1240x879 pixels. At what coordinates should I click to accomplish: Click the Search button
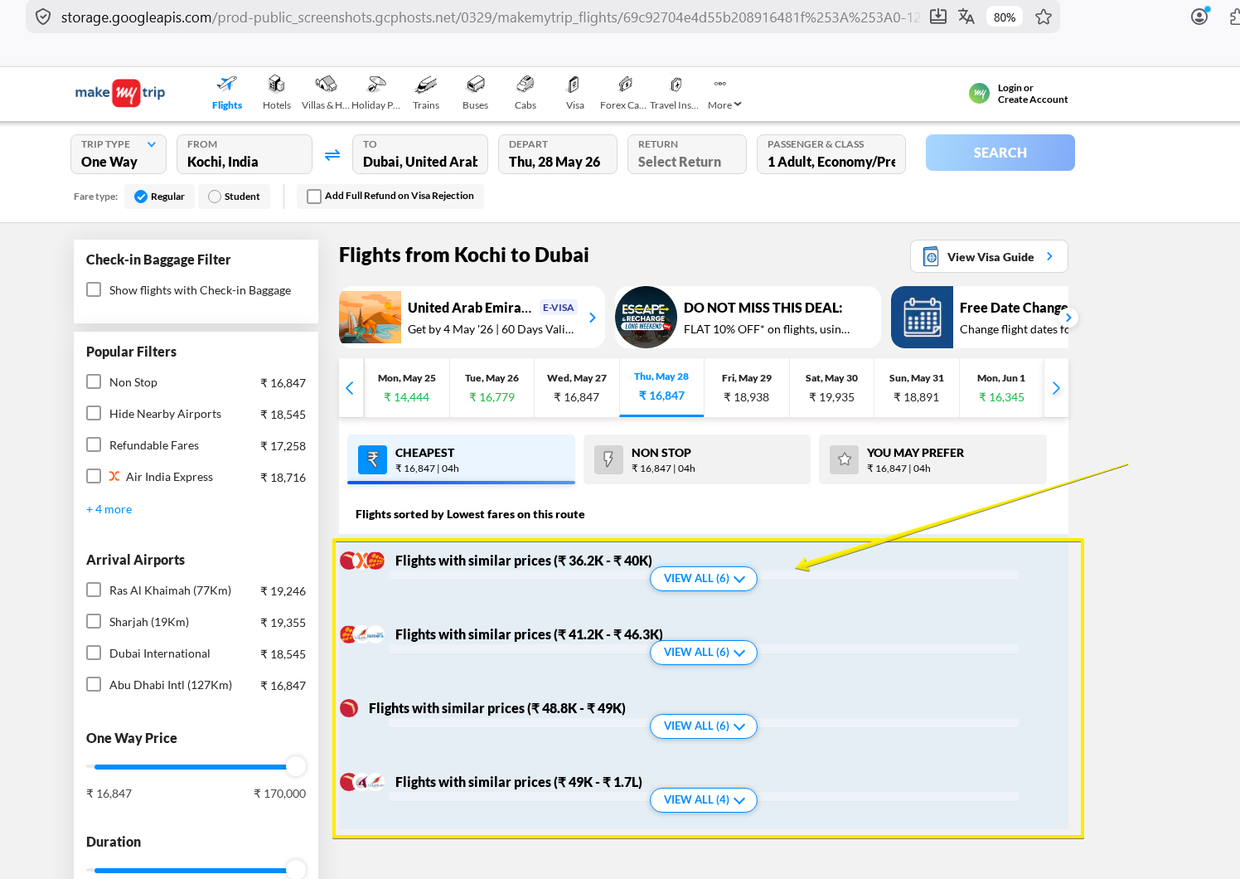click(x=1000, y=153)
